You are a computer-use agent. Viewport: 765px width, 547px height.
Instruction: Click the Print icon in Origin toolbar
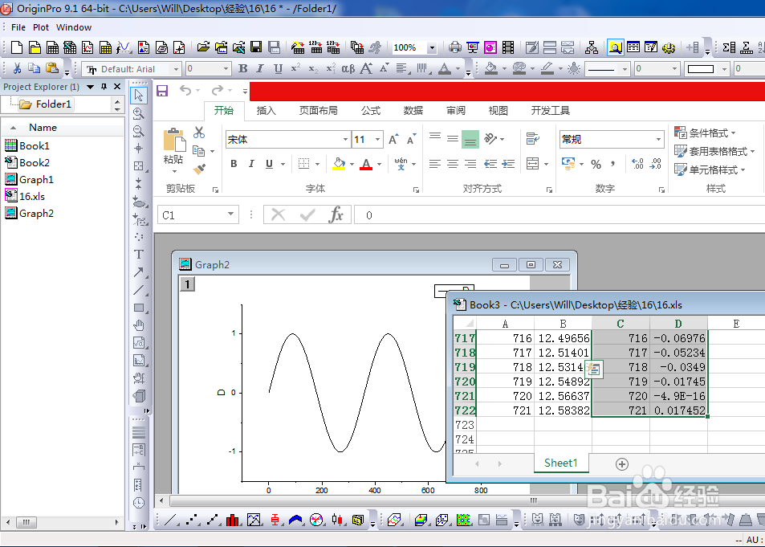[x=454, y=47]
